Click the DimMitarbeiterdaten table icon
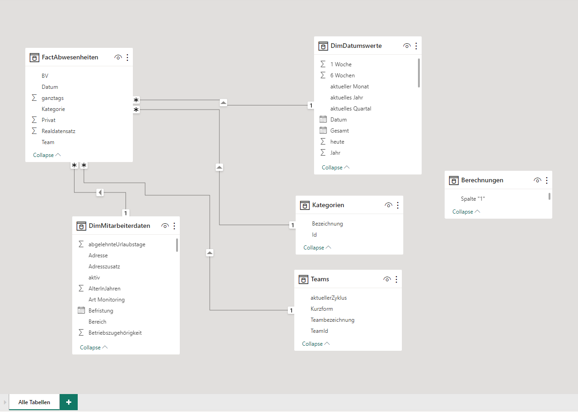Viewport: 578px width, 412px height. [81, 226]
